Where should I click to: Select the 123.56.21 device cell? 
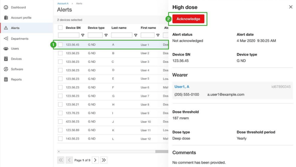click(x=72, y=105)
